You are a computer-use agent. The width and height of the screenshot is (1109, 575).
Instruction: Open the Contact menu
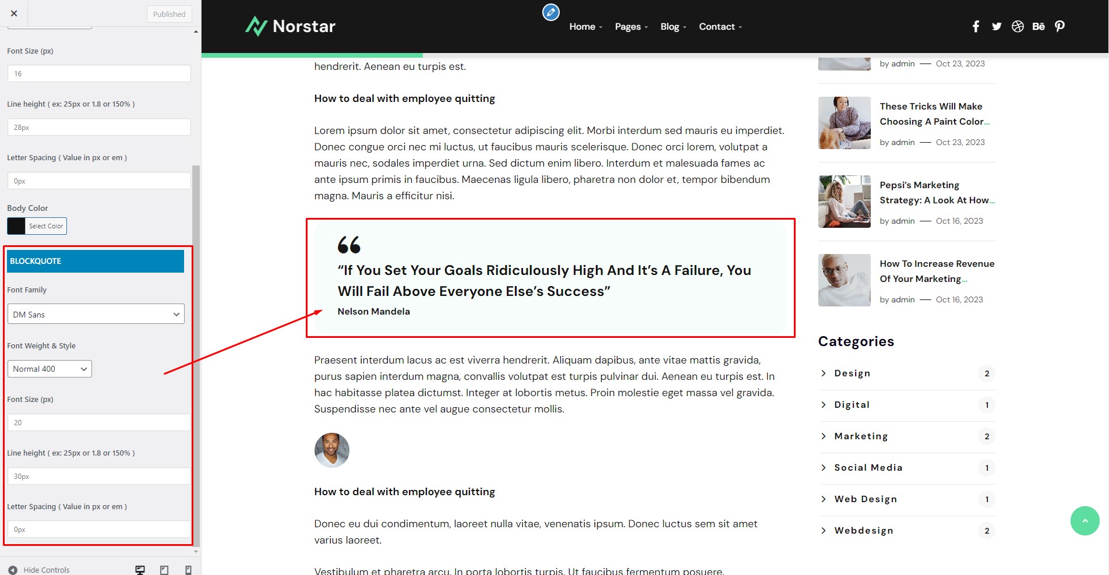(x=721, y=27)
